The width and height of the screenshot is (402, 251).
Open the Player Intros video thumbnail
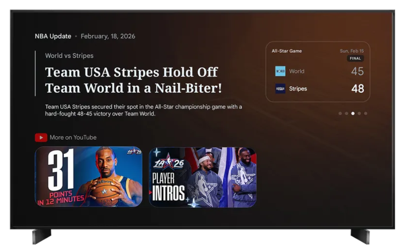(x=203, y=177)
